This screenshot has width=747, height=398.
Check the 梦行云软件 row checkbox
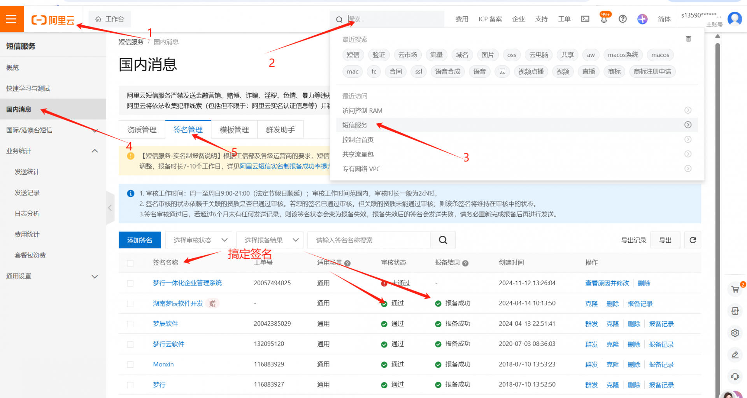(x=130, y=344)
